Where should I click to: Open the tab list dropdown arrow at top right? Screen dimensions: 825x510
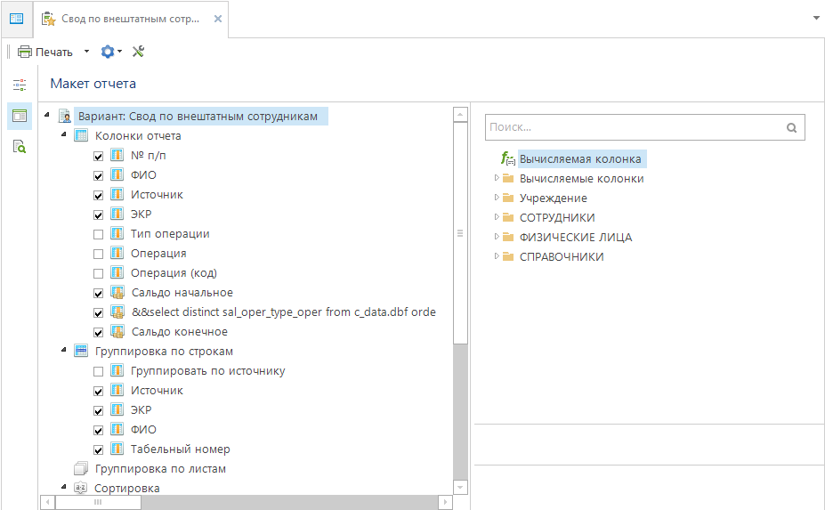(815, 17)
